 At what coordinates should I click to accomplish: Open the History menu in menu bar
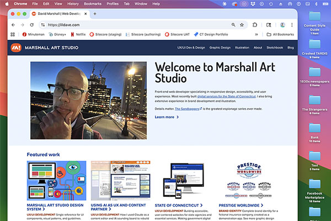click(72, 3)
